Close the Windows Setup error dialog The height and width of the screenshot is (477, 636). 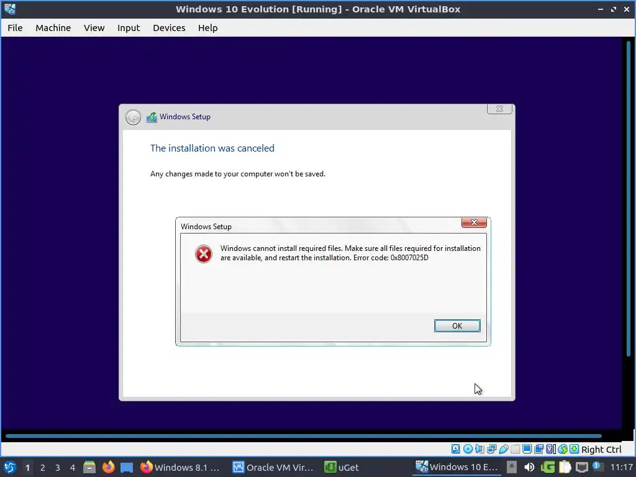tap(474, 222)
